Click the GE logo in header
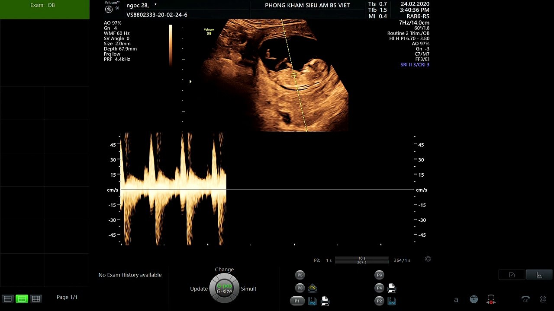 109,10
